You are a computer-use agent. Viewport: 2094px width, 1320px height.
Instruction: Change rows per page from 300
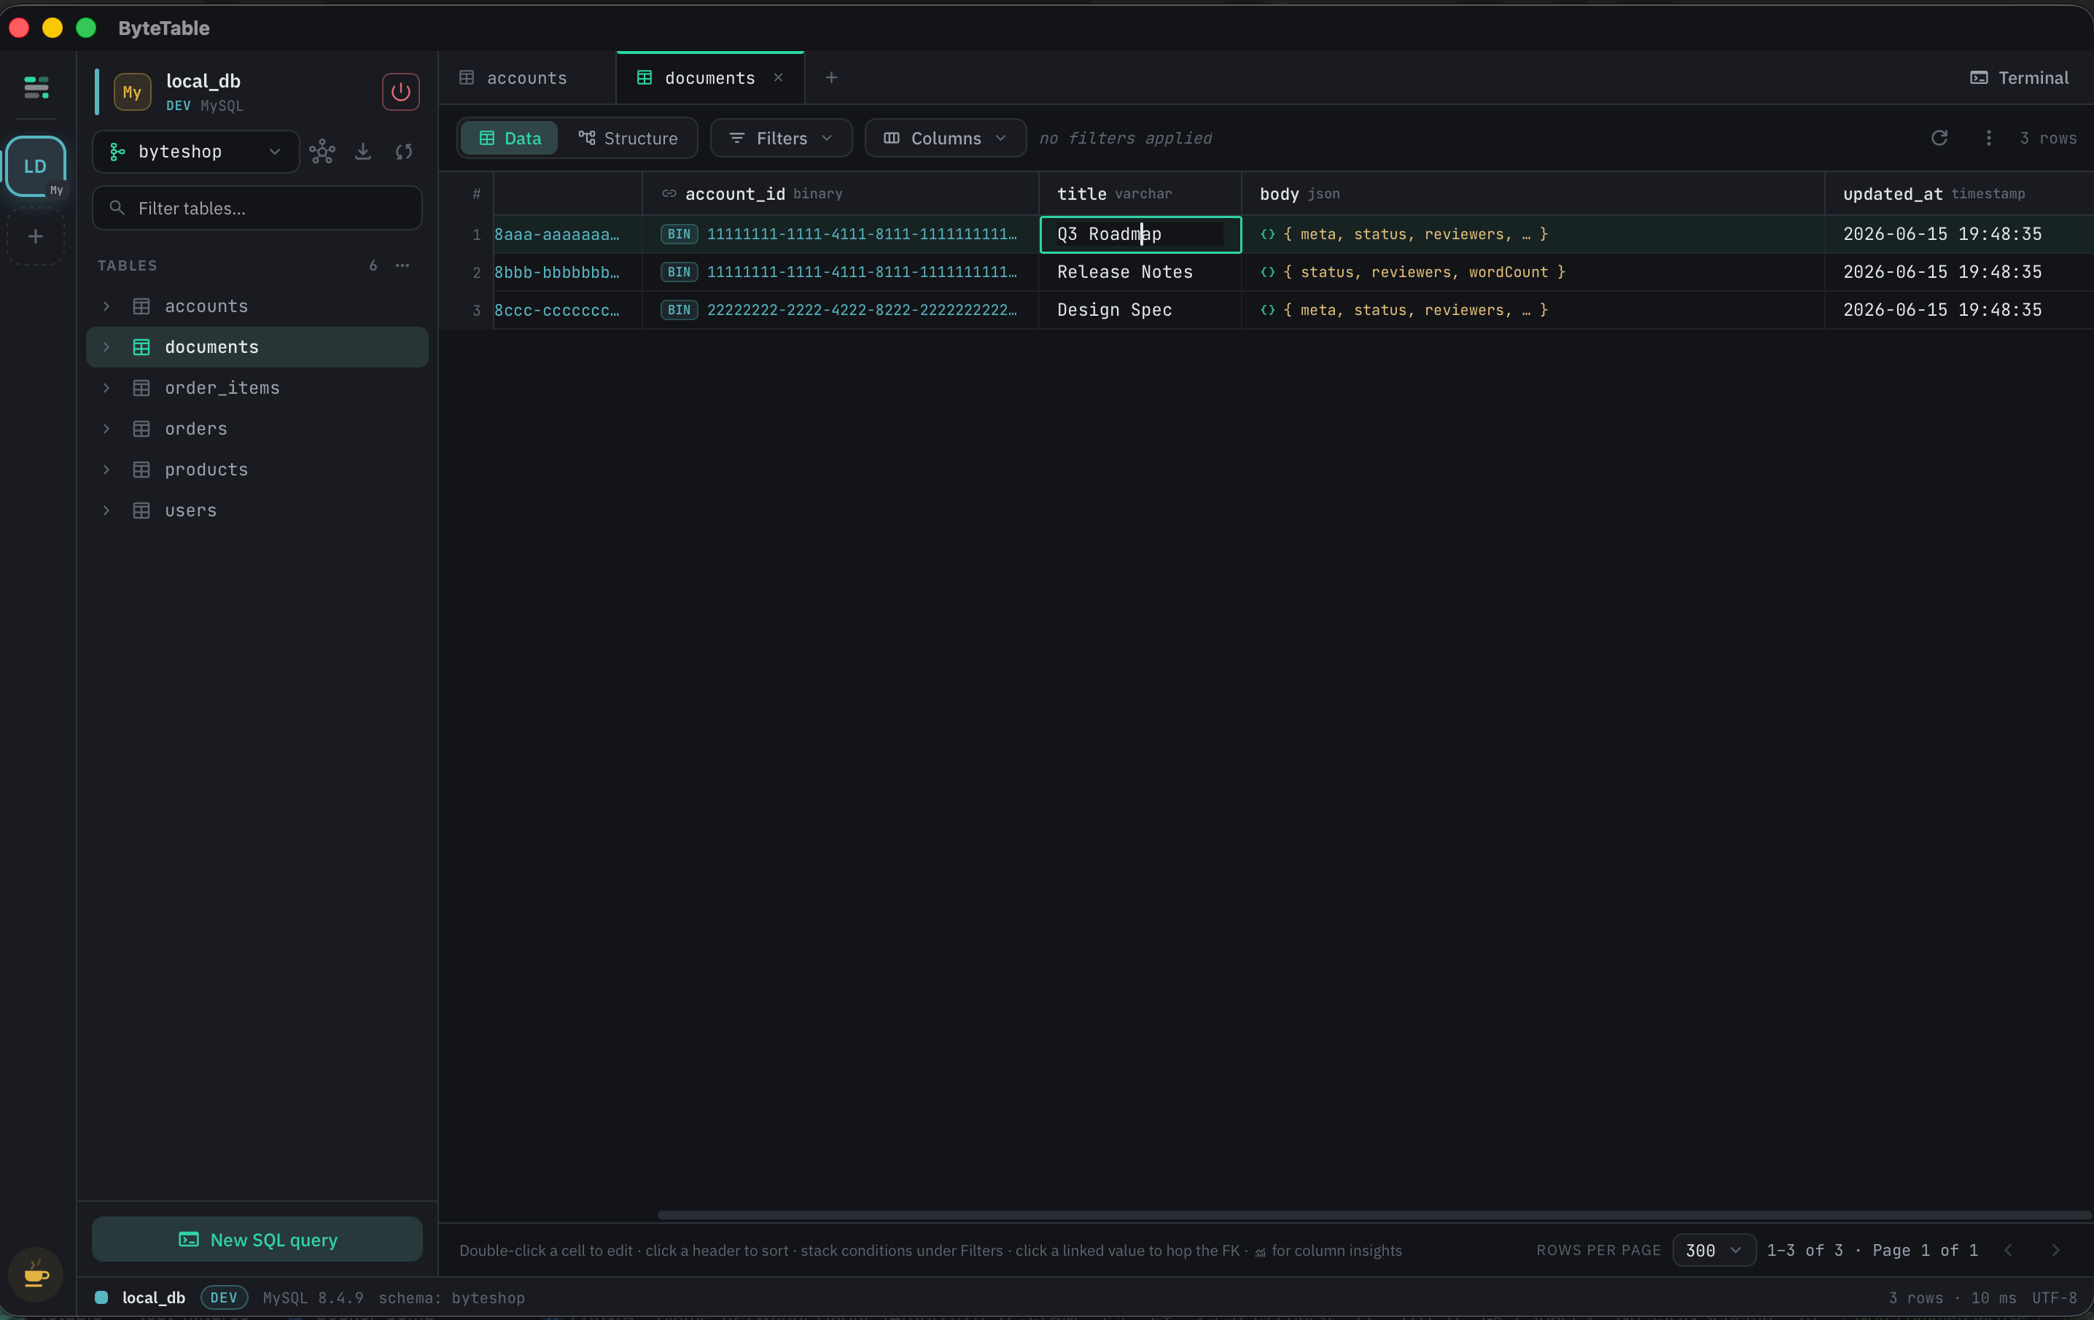coord(1714,1249)
